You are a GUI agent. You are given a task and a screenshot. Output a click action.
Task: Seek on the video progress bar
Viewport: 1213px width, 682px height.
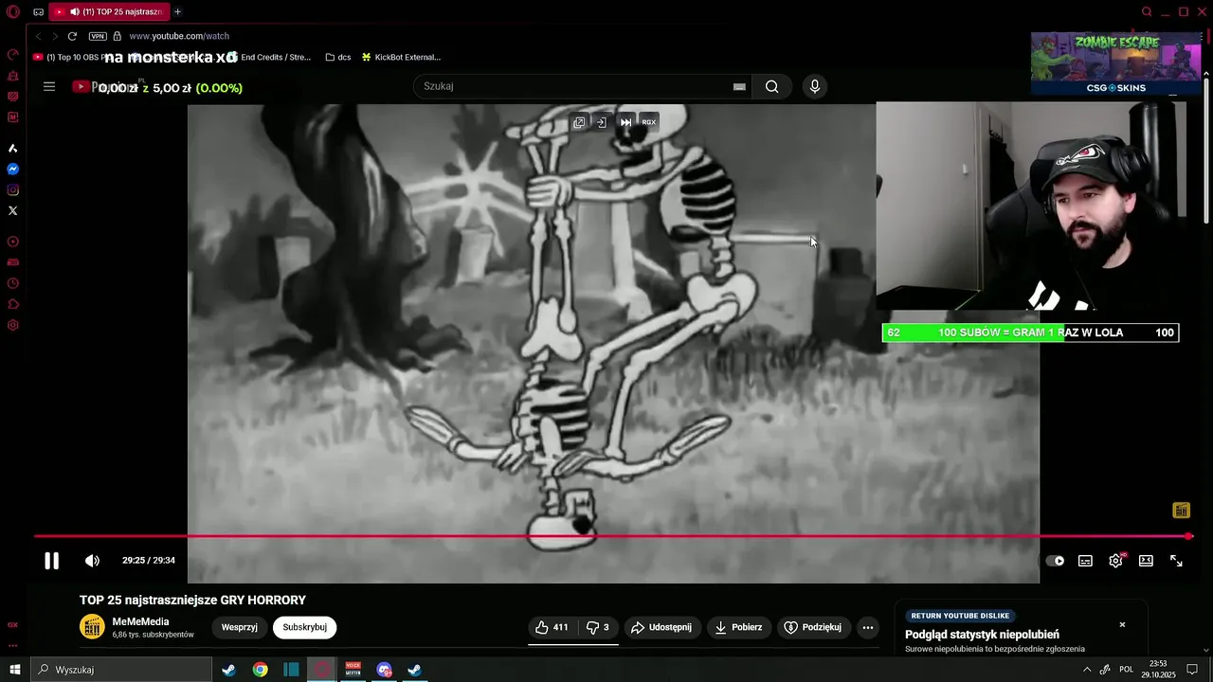click(x=612, y=536)
